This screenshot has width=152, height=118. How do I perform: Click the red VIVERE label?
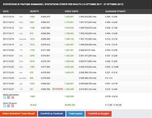point(59,89)
